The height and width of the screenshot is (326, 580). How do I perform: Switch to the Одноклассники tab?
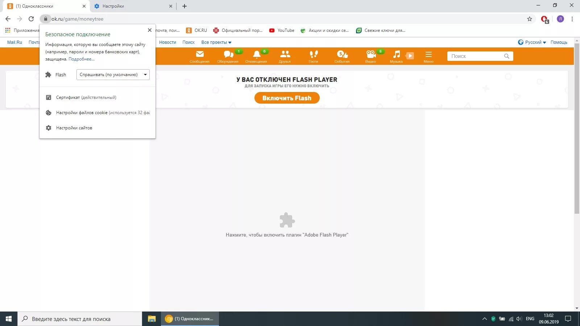(x=46, y=6)
